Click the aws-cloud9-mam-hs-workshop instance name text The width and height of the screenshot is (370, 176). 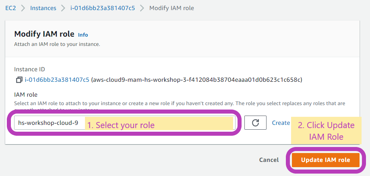[196, 80]
